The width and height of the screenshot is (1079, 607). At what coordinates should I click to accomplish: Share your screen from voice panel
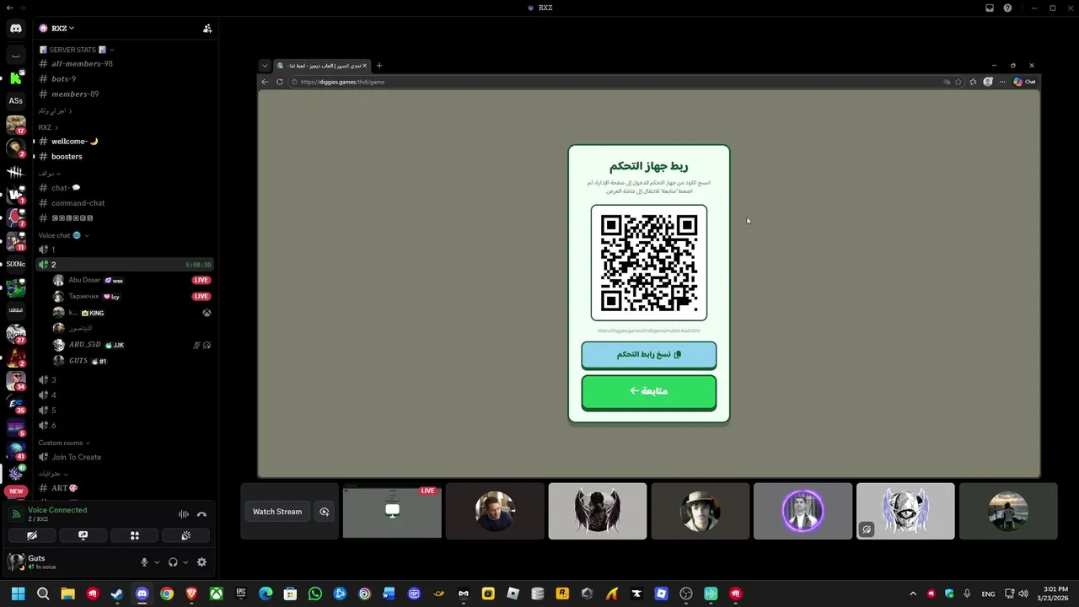point(83,535)
